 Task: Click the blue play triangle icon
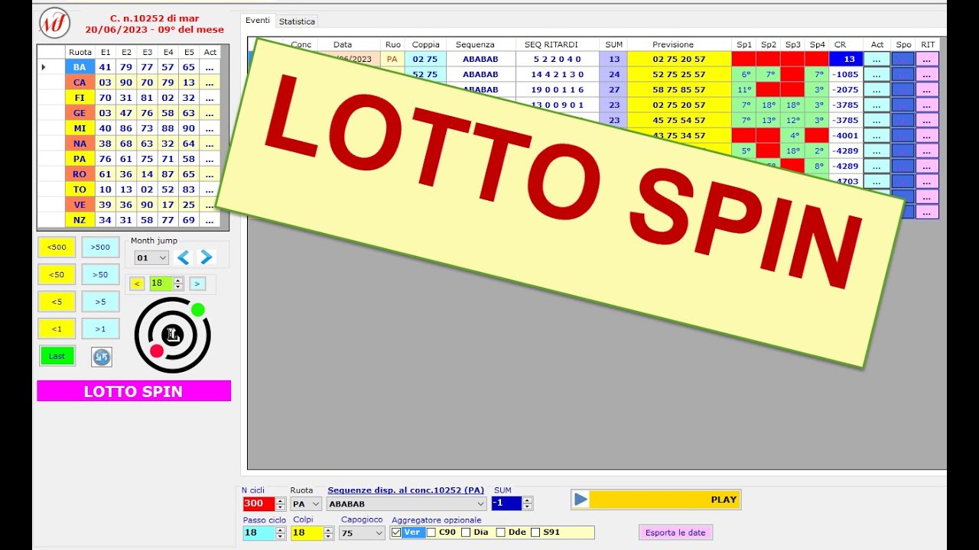coord(581,500)
